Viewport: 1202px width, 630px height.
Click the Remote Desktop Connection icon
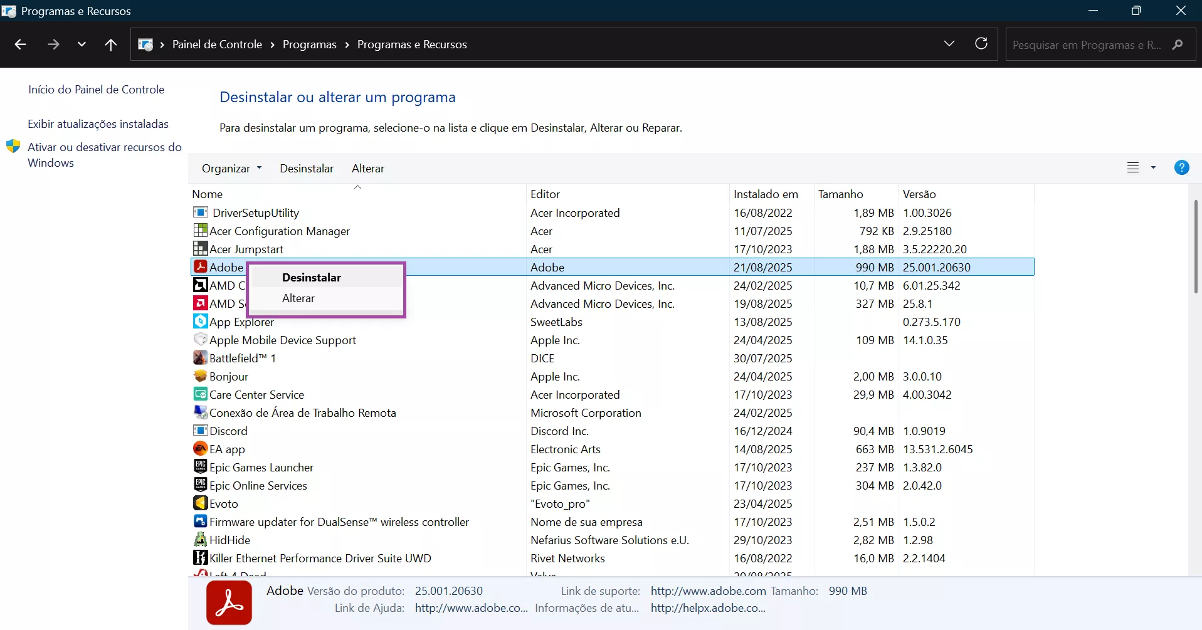200,412
